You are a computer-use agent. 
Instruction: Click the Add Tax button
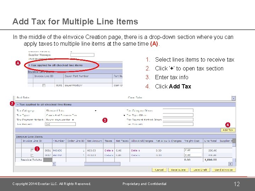pyautogui.click(x=228, y=130)
